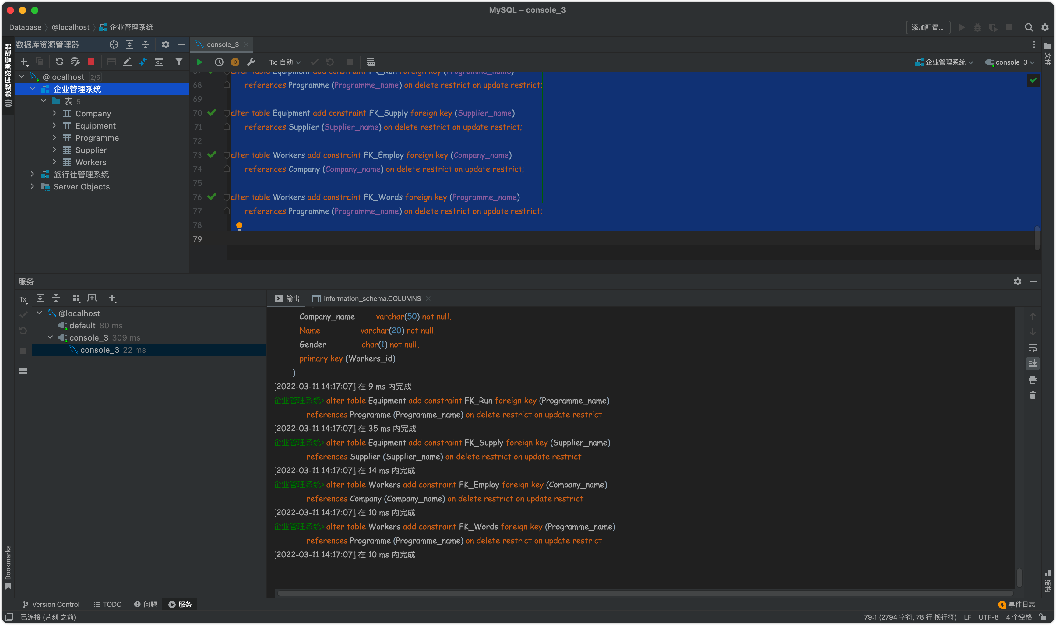Open table editor grid icon in explorer toolbar

111,62
